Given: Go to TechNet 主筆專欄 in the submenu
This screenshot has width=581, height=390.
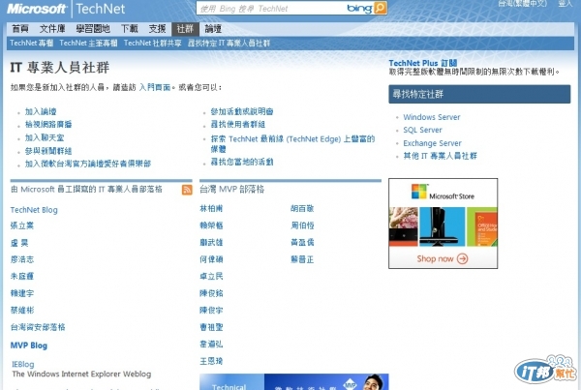Looking at the screenshot, I should pos(88,43).
